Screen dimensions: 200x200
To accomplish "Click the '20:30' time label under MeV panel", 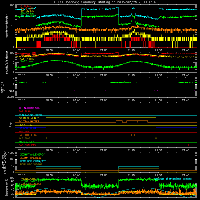I will 49,75.
